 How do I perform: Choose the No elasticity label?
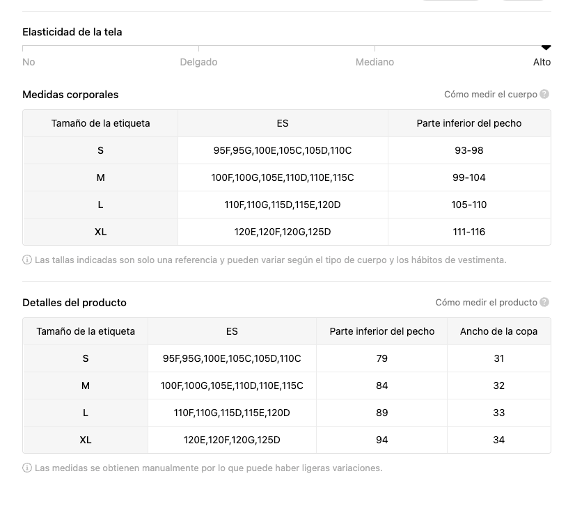29,62
